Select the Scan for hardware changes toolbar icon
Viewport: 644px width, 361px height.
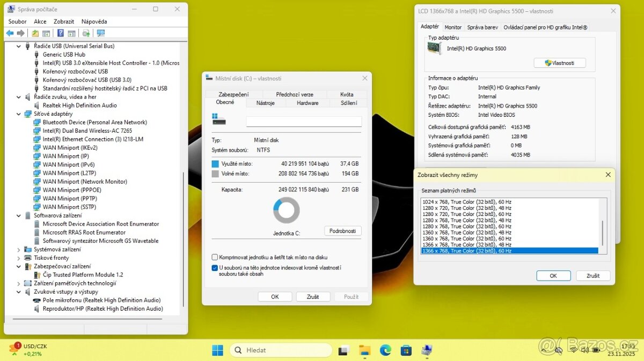pos(86,33)
